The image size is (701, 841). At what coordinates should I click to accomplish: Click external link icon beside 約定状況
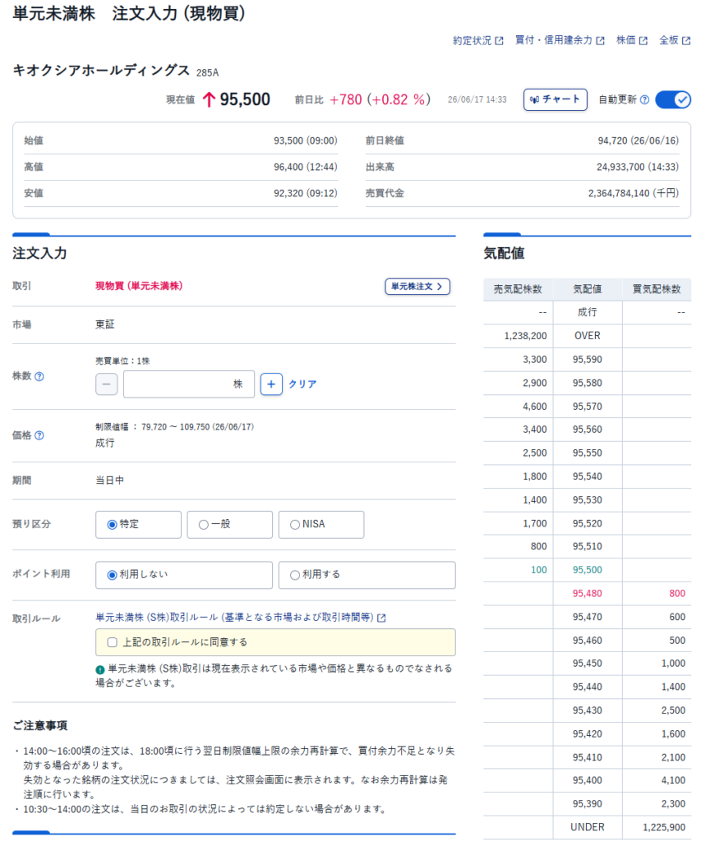pyautogui.click(x=499, y=41)
